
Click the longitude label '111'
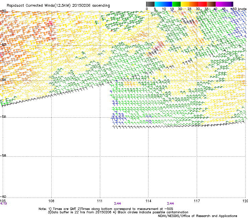pos(100,201)
